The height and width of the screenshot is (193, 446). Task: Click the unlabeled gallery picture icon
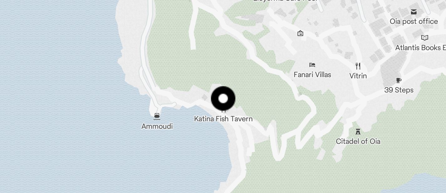pos(300,33)
